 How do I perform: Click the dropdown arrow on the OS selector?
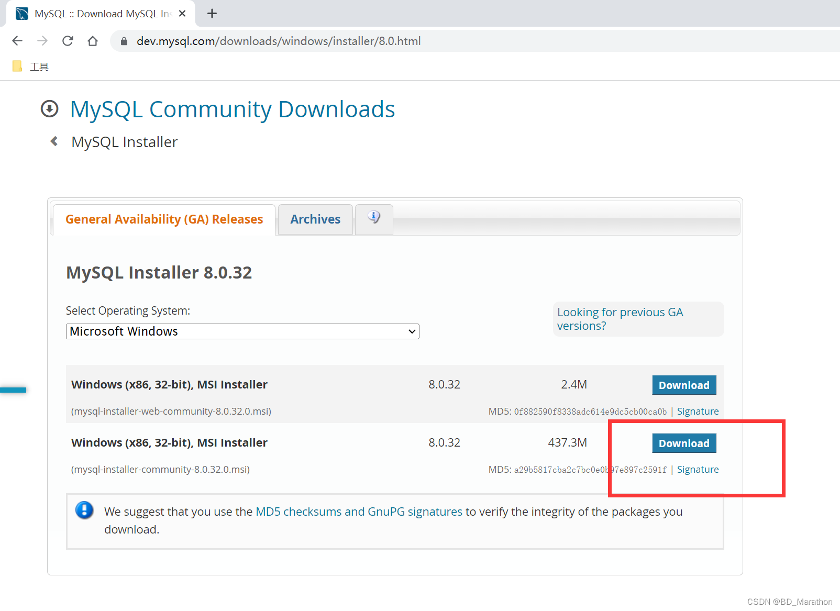click(411, 331)
